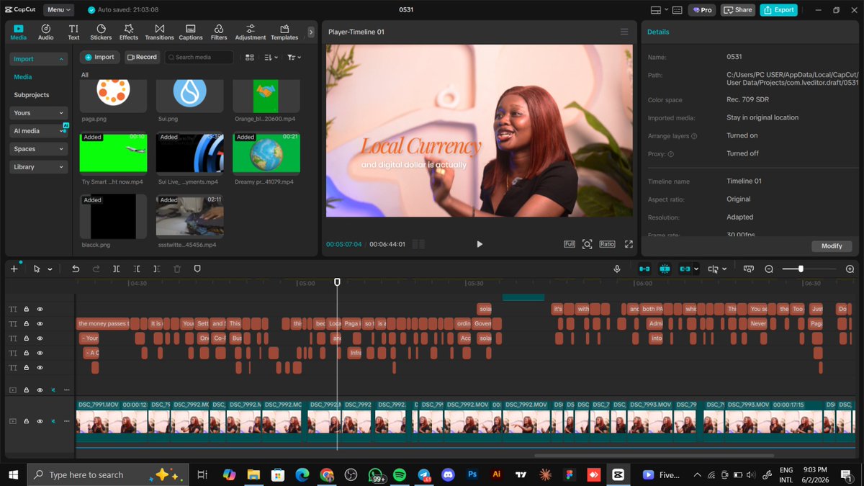
Task: Switch to the Audio tab
Action: (45, 32)
